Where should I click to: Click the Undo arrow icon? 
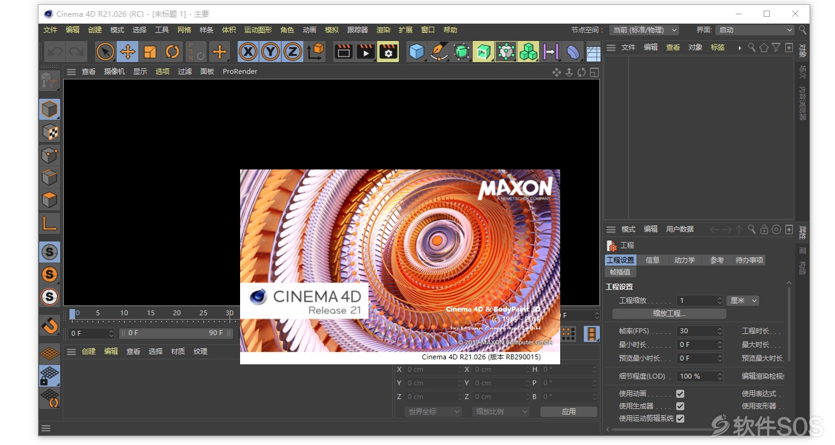55,52
